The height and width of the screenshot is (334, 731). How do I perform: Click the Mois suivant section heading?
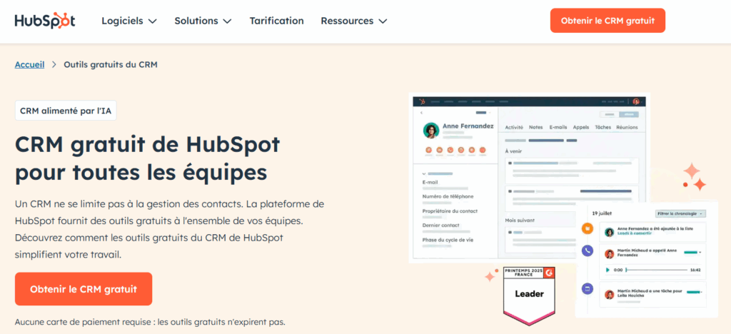pyautogui.click(x=520, y=220)
